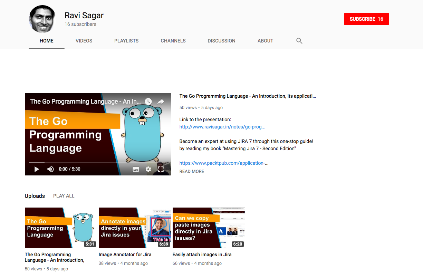Viewport: 423px width, 278px height.
Task: Open title 'Image Annotator for Jira'
Action: coord(125,255)
